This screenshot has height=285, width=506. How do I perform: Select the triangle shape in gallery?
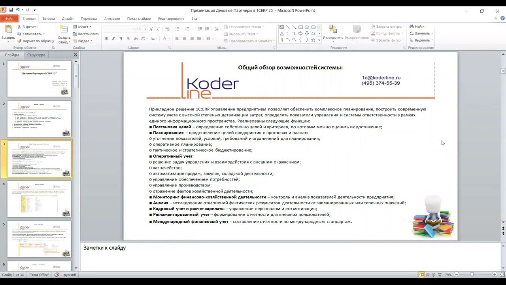point(281,34)
